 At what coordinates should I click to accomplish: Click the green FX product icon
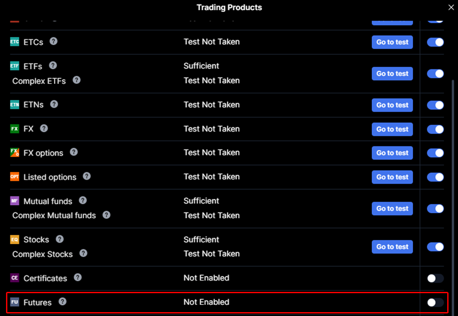15,128
